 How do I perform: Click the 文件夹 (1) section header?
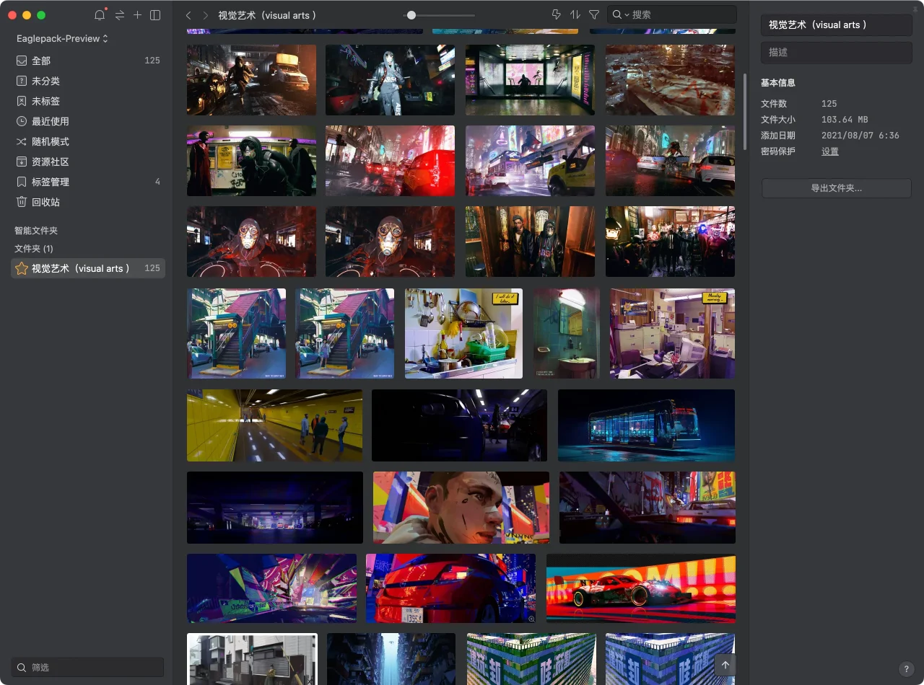[34, 249]
